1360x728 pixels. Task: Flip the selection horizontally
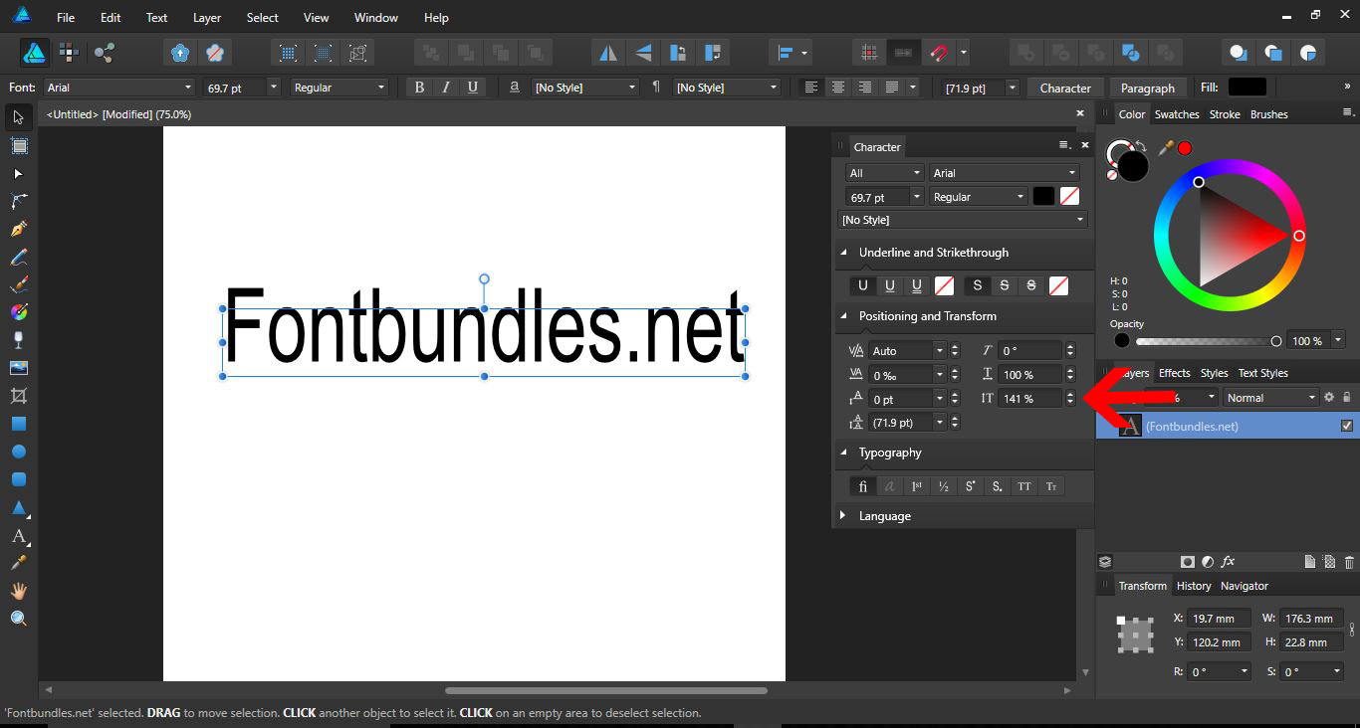point(608,52)
